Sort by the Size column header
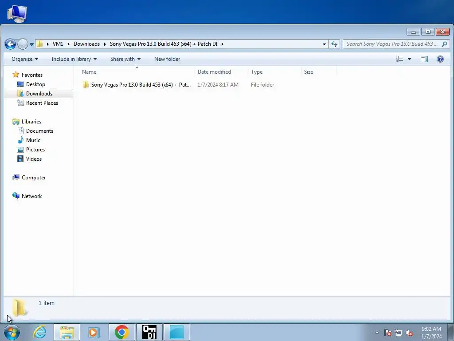Viewport: 454px width, 341px height. click(x=319, y=71)
